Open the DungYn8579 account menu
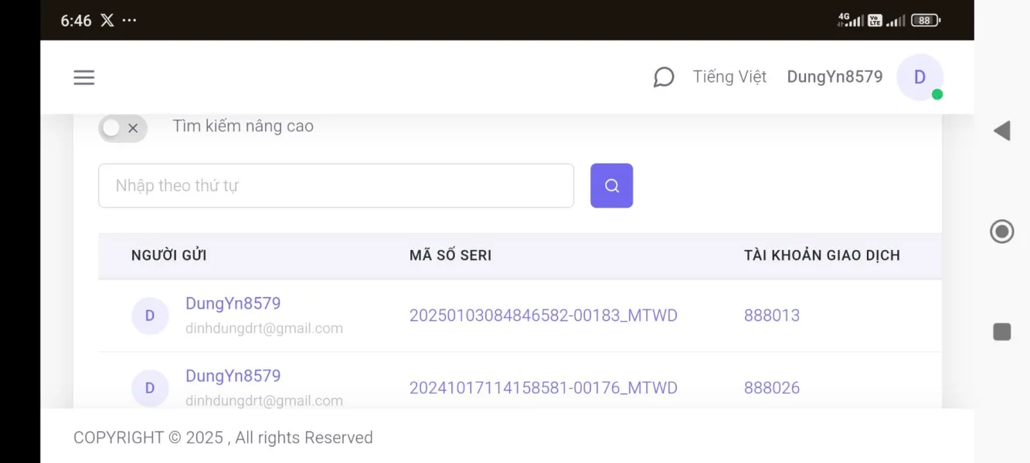 tap(835, 77)
